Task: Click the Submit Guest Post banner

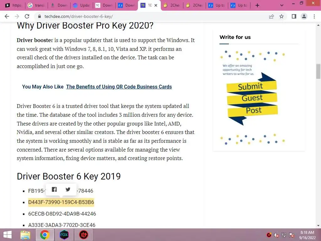Action: 252,98
